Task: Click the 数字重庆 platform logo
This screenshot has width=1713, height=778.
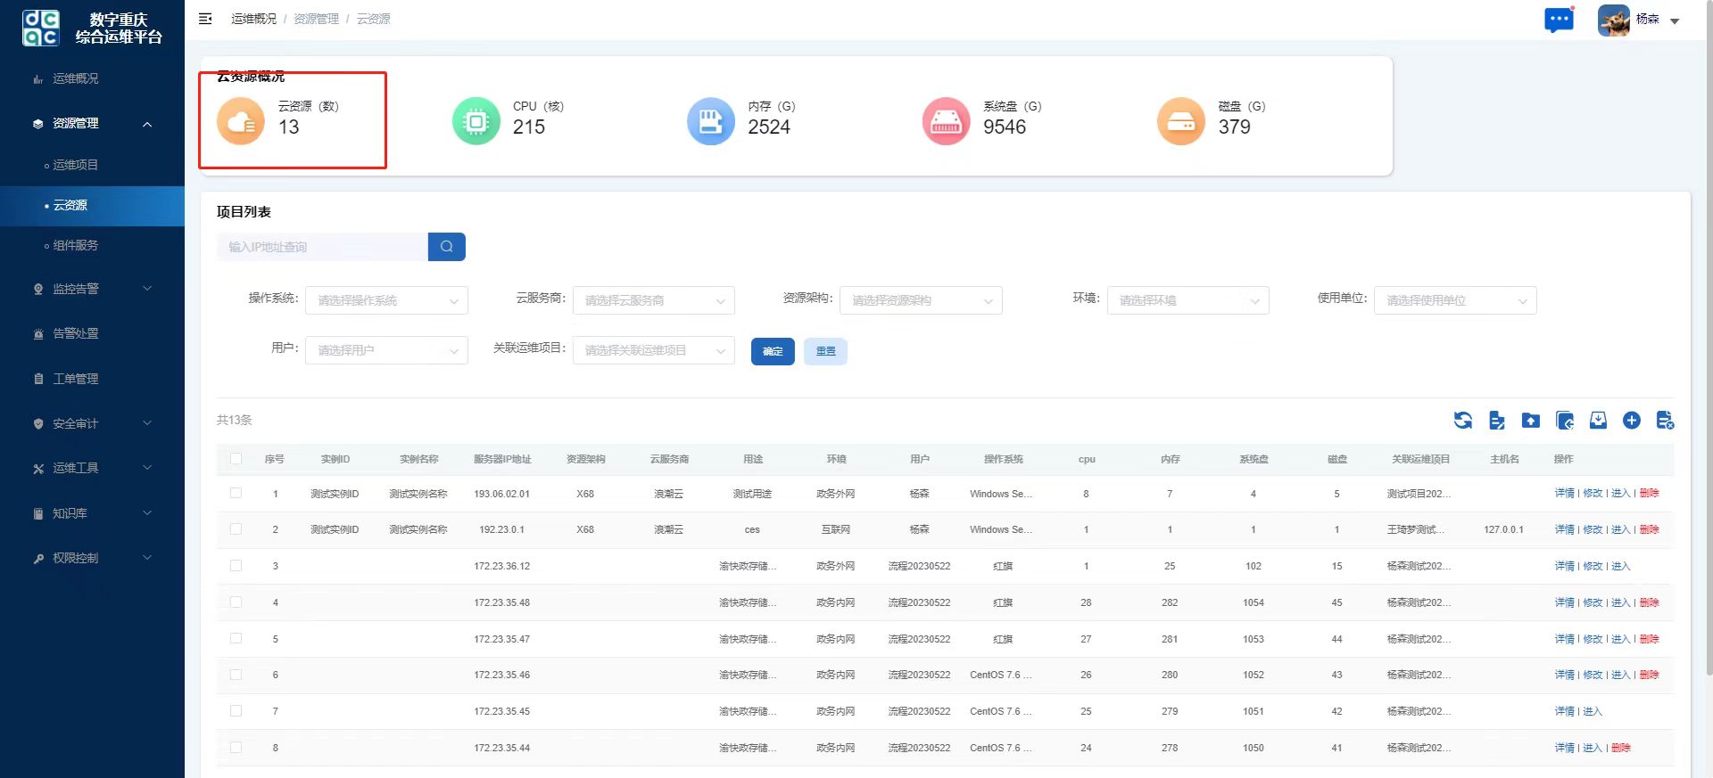Action: point(41,28)
